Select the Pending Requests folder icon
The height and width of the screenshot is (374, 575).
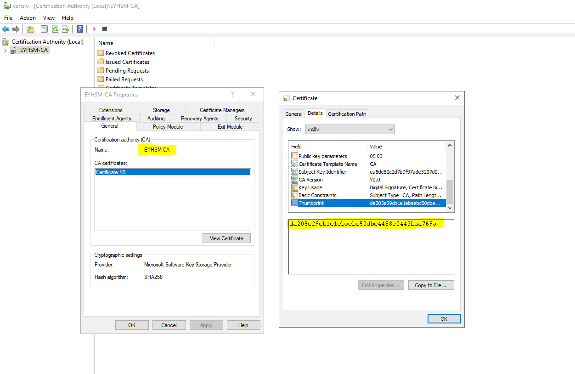pyautogui.click(x=101, y=70)
